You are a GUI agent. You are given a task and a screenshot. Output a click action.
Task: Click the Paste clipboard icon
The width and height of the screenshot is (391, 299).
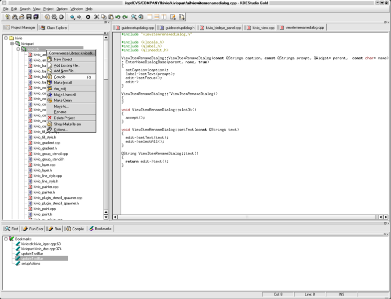click(x=111, y=17)
